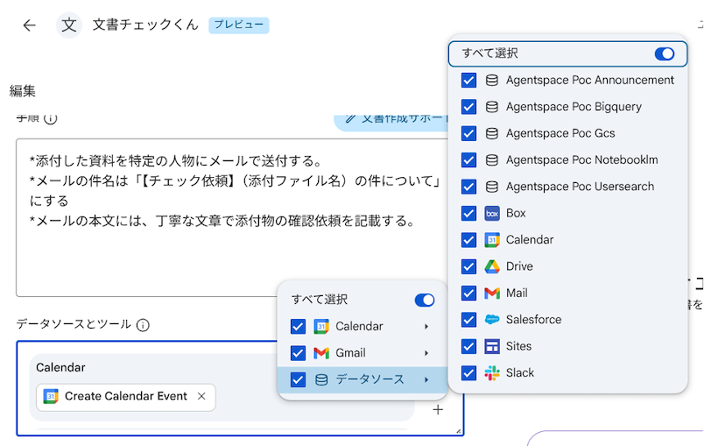Screen dimensions: 704x446
Task: Uncheck the Gmail checkbox
Action: [x=298, y=353]
